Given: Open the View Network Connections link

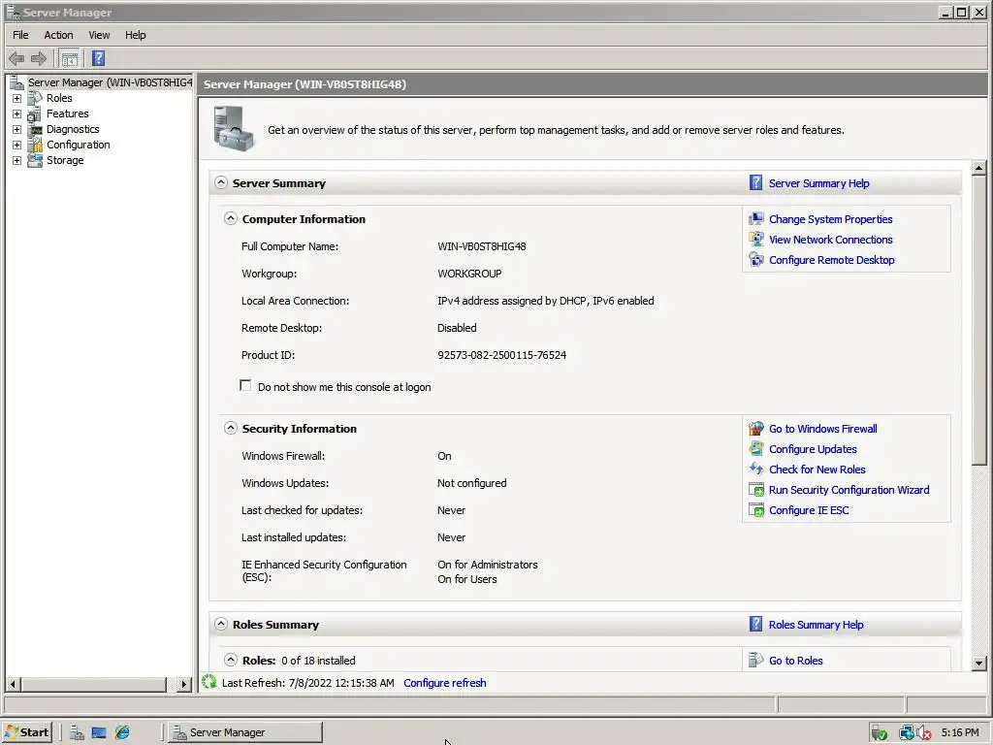Looking at the screenshot, I should (830, 240).
